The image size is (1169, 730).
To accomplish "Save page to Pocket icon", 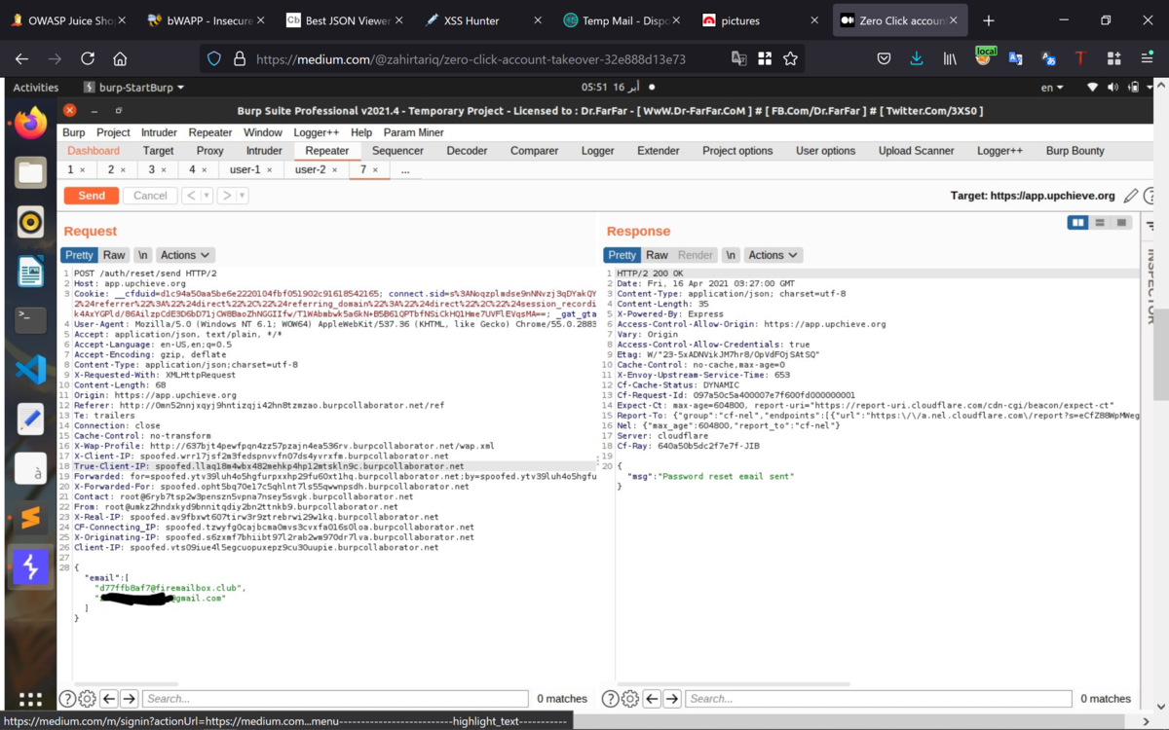I will 884,58.
